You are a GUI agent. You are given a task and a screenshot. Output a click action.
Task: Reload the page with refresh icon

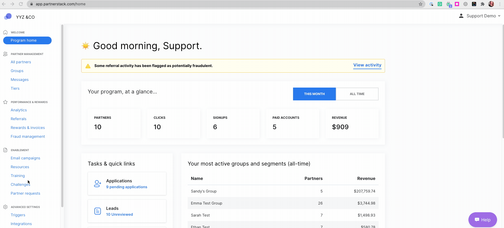pos(21,4)
